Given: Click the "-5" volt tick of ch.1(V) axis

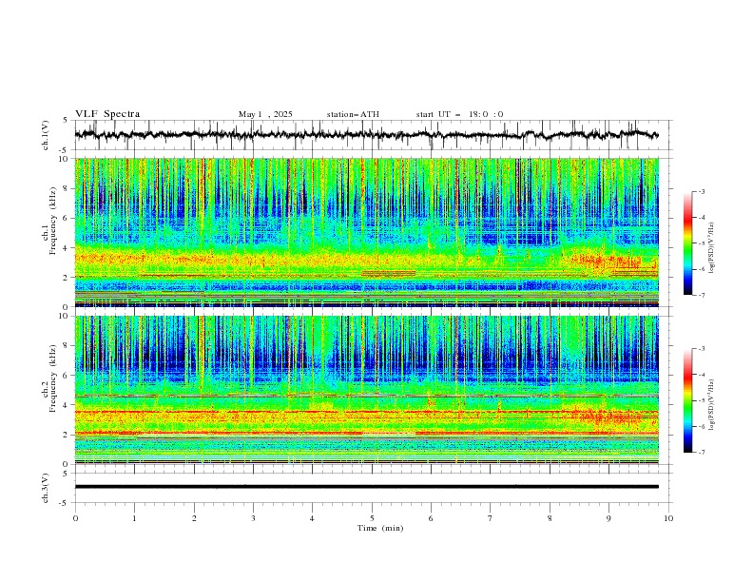Looking at the screenshot, I should point(64,150).
